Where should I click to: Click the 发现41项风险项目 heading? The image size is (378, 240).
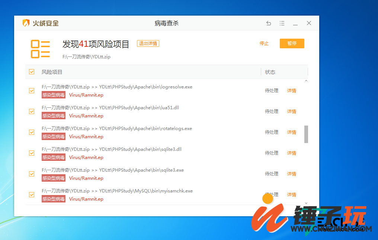[x=96, y=44]
